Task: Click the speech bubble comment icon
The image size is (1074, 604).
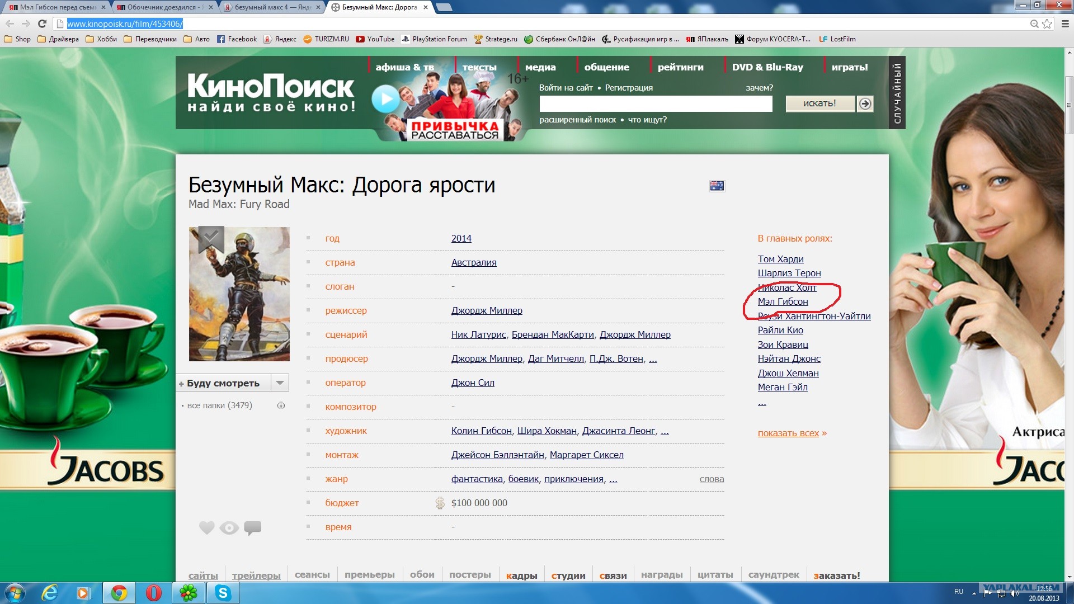Action: tap(253, 527)
